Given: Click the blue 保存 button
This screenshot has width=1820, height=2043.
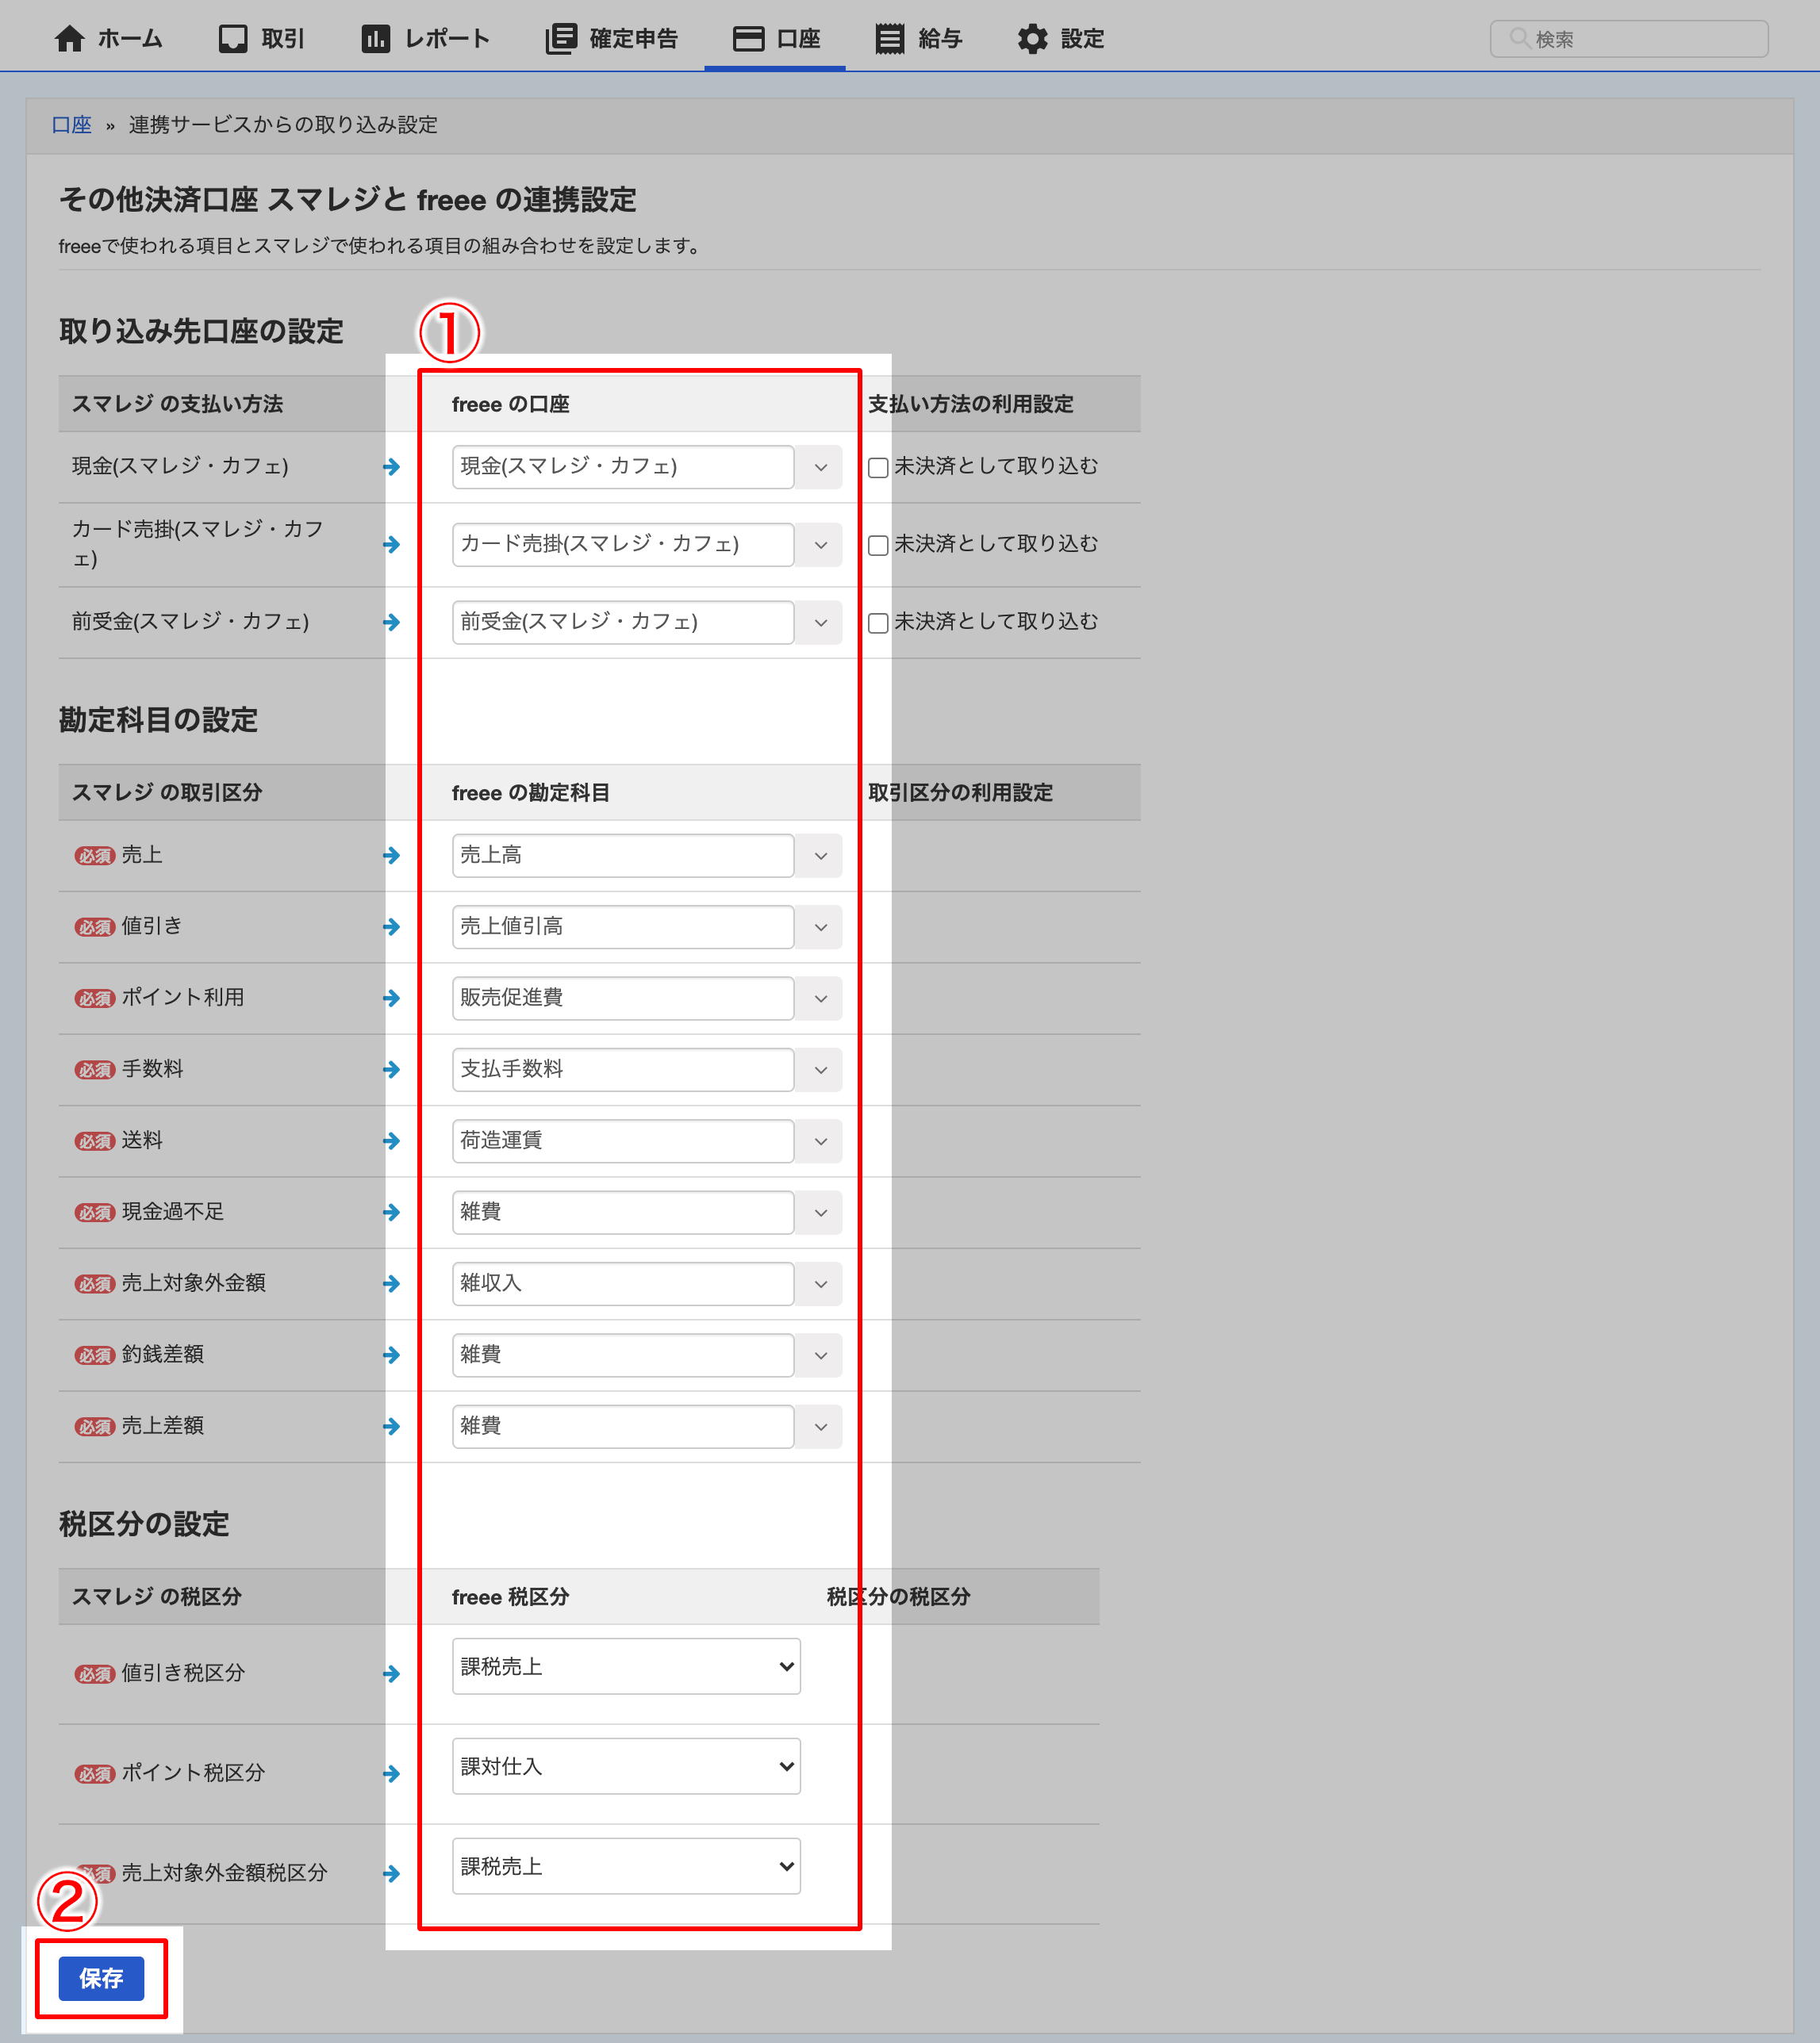Looking at the screenshot, I should click(x=101, y=1978).
